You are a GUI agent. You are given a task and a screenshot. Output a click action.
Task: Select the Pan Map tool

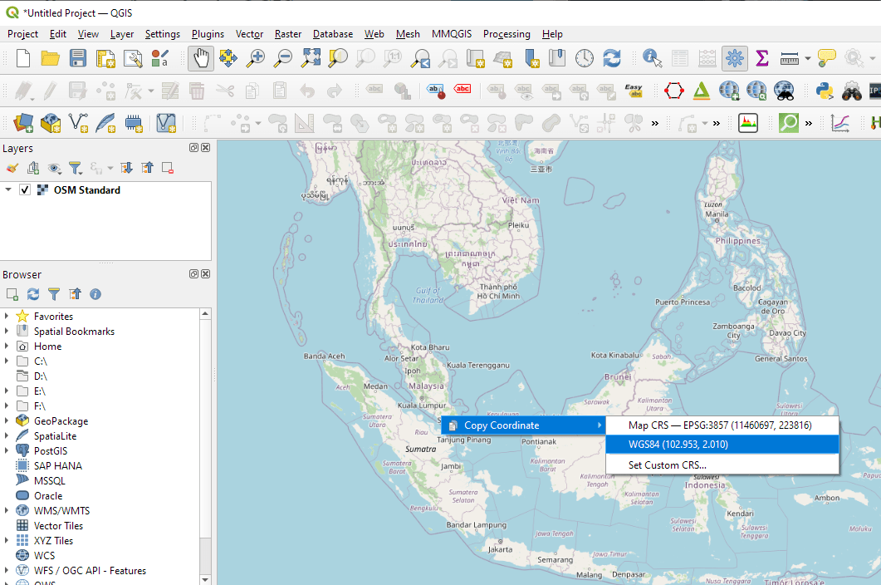pos(200,58)
